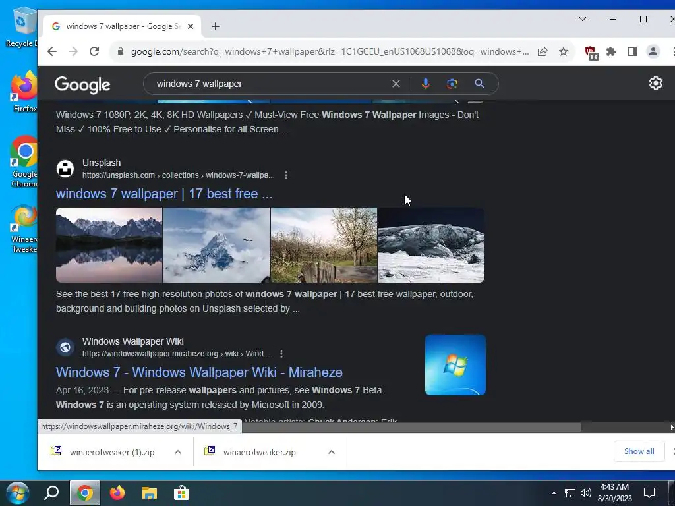Launch Firefox from the taskbar
Image resolution: width=675 pixels, height=506 pixels.
pos(117,493)
